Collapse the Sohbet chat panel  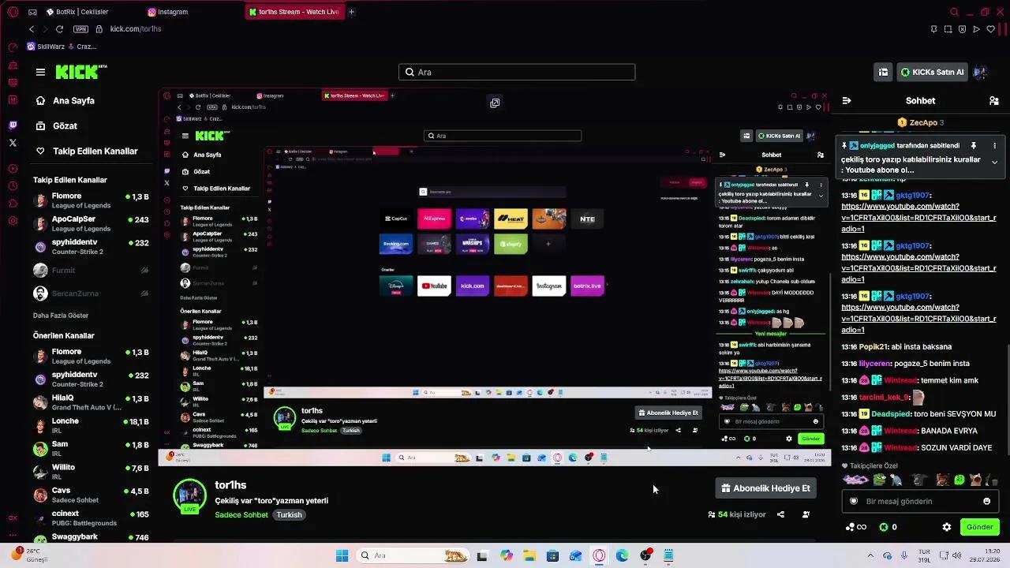[847, 100]
